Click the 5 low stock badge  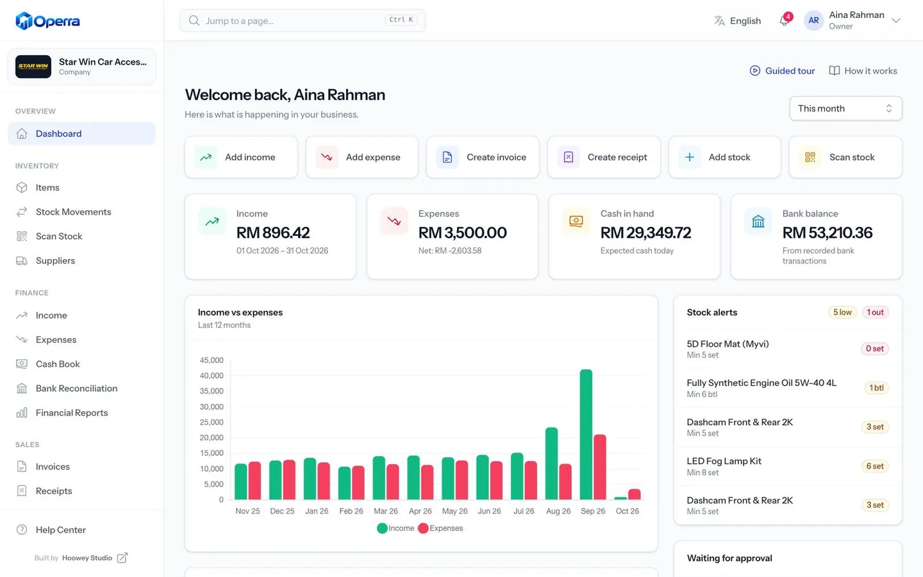click(x=842, y=312)
